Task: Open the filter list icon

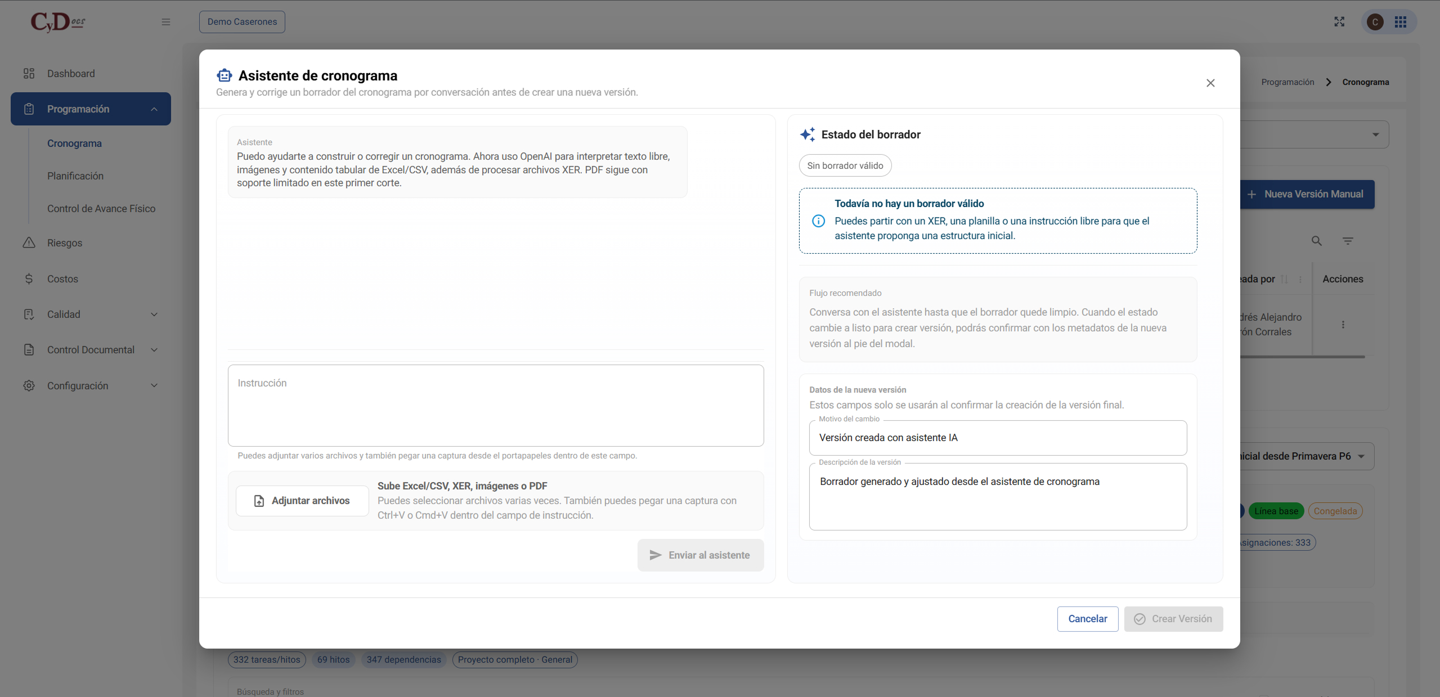Action: click(1348, 241)
